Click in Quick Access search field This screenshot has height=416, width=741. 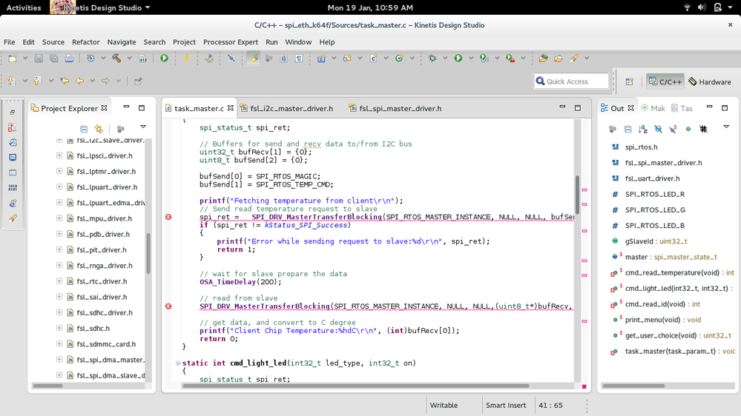click(x=571, y=81)
